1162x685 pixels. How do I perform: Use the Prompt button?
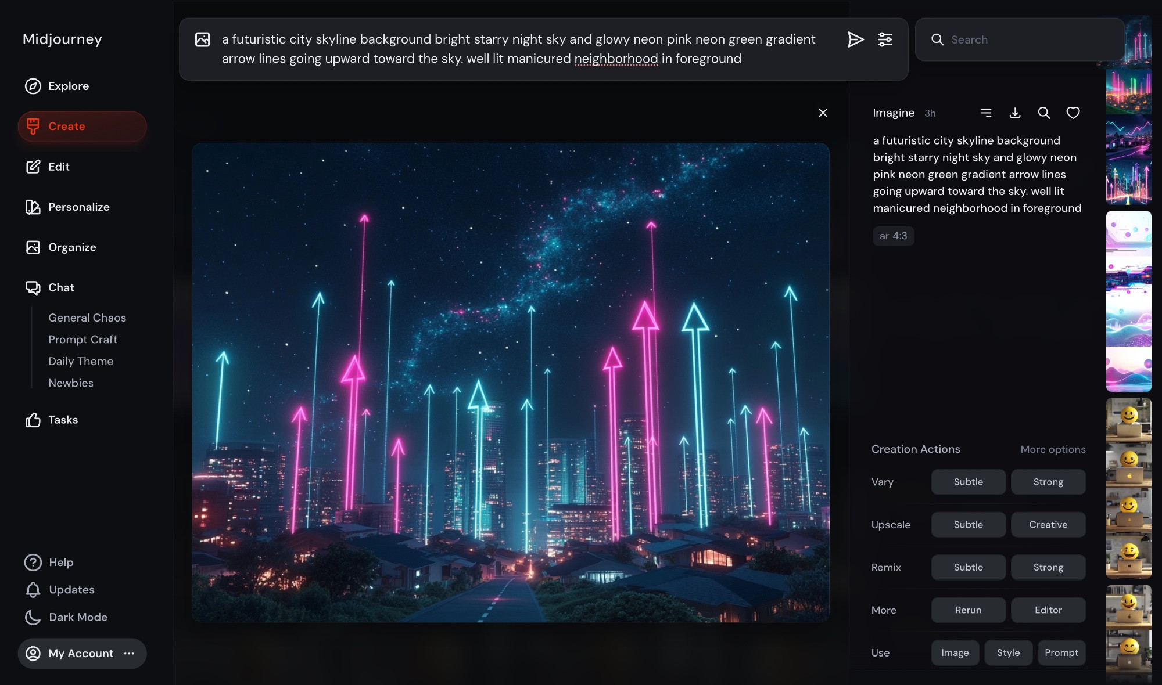(x=1061, y=652)
